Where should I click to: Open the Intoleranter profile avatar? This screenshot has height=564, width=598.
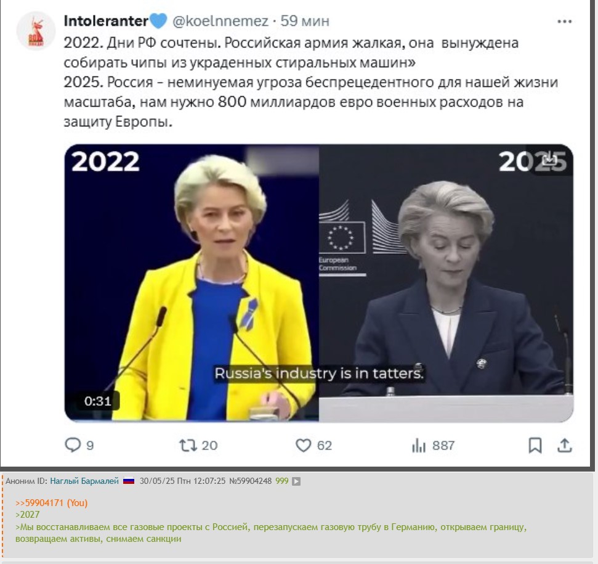(x=36, y=31)
